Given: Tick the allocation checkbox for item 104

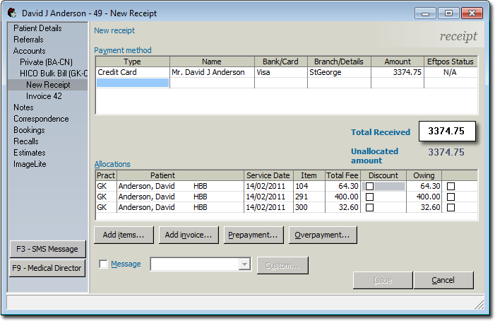Looking at the screenshot, I should (x=451, y=186).
